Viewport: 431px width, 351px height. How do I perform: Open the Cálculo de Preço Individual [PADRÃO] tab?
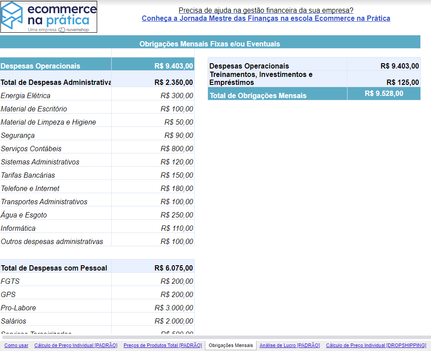[76, 345]
